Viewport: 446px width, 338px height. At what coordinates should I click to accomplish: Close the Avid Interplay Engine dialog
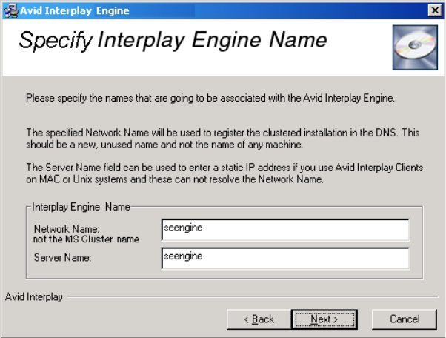pyautogui.click(x=435, y=10)
